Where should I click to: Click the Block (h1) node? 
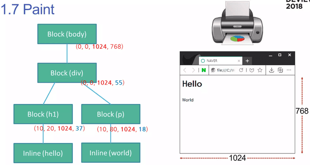click(43, 114)
